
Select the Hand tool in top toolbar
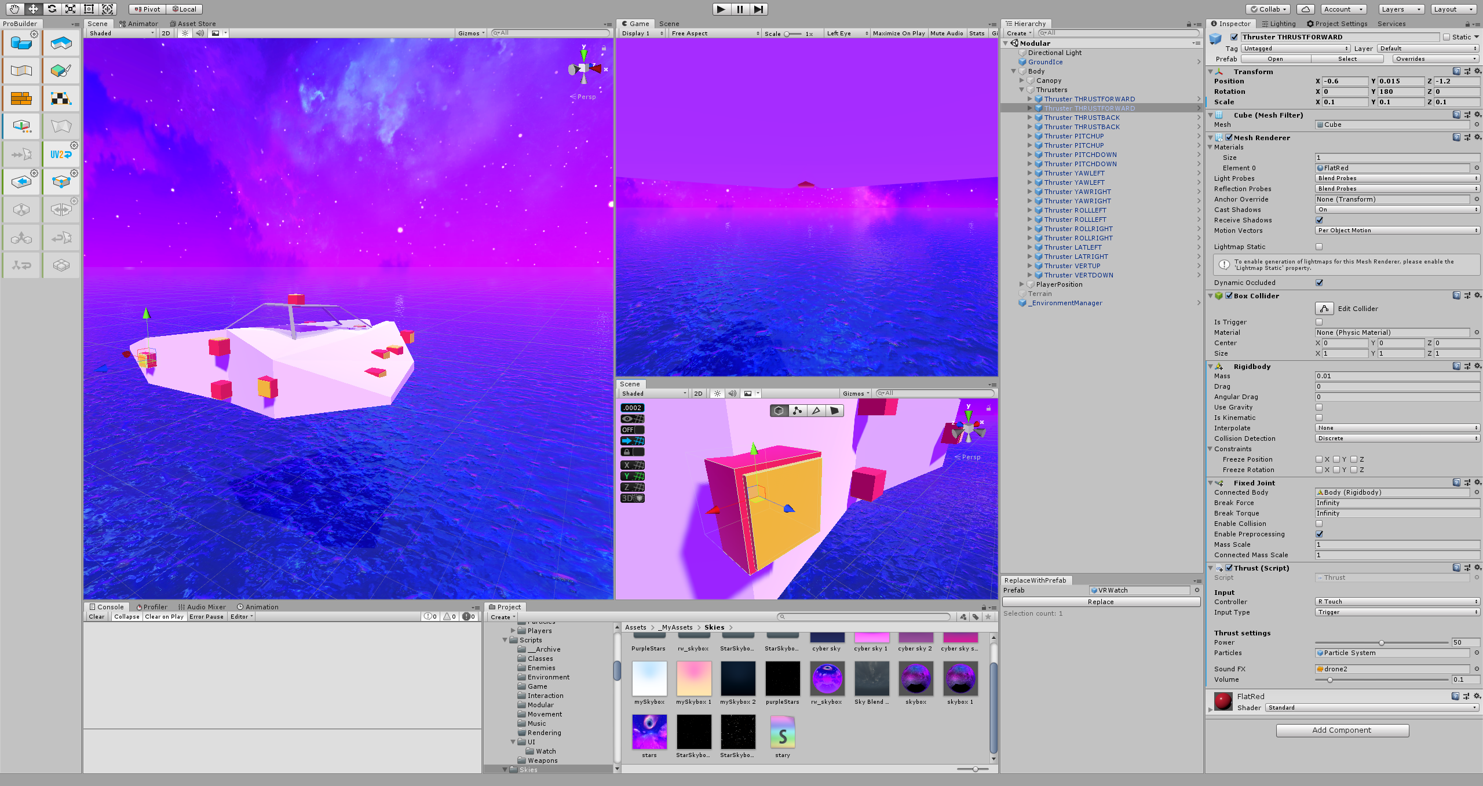(x=14, y=9)
